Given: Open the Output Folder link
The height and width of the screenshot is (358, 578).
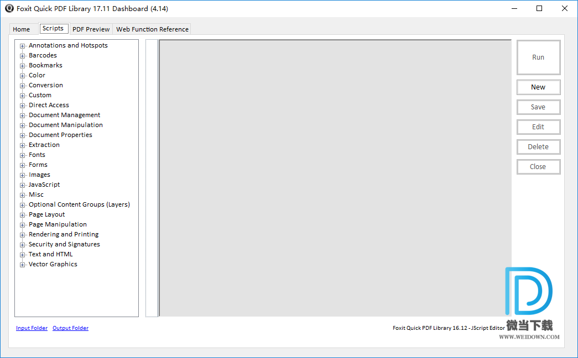Looking at the screenshot, I should tap(70, 328).
